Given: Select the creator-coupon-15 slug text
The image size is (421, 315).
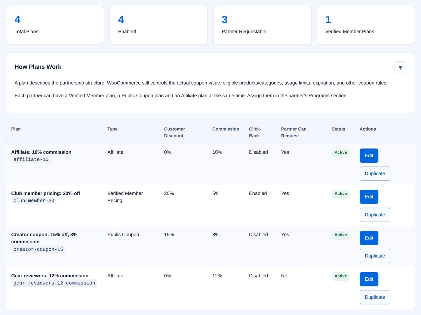Looking at the screenshot, I should [x=38, y=249].
